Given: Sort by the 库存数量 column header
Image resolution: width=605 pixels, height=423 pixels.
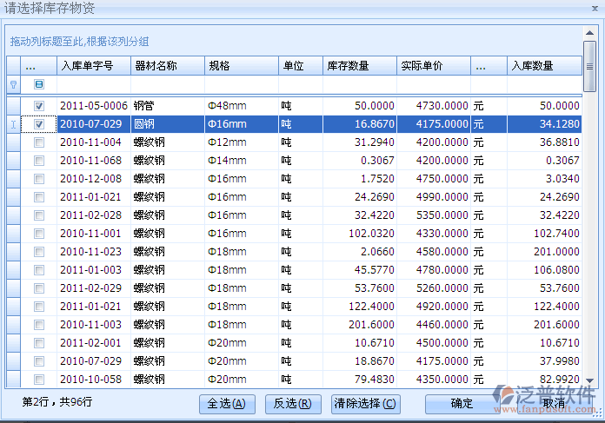Looking at the screenshot, I should click(359, 66).
